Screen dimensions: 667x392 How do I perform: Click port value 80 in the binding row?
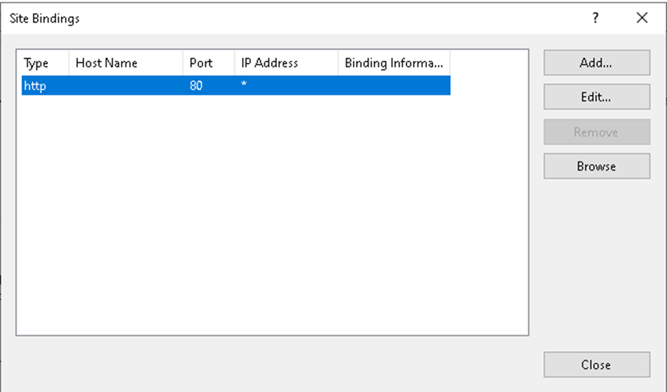[196, 86]
